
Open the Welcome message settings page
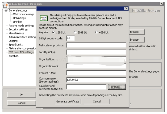pos(24,14)
